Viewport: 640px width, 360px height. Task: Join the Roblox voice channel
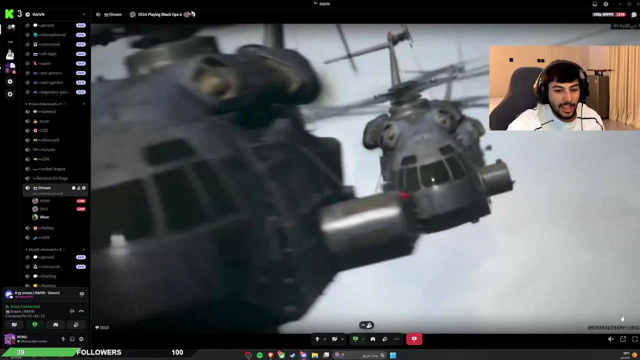(x=55, y=228)
